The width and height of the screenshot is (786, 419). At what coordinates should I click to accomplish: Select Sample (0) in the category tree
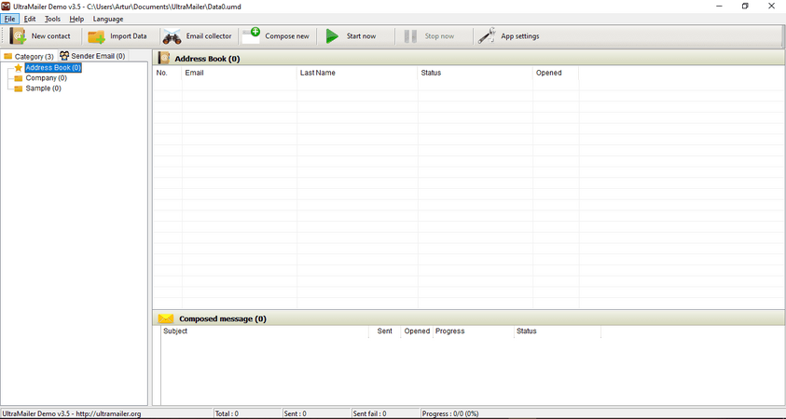(x=44, y=88)
